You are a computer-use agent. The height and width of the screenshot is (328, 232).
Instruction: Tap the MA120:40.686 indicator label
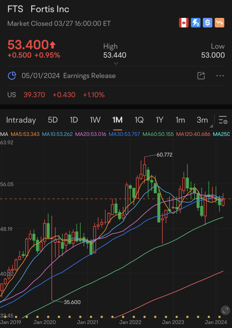(193, 134)
